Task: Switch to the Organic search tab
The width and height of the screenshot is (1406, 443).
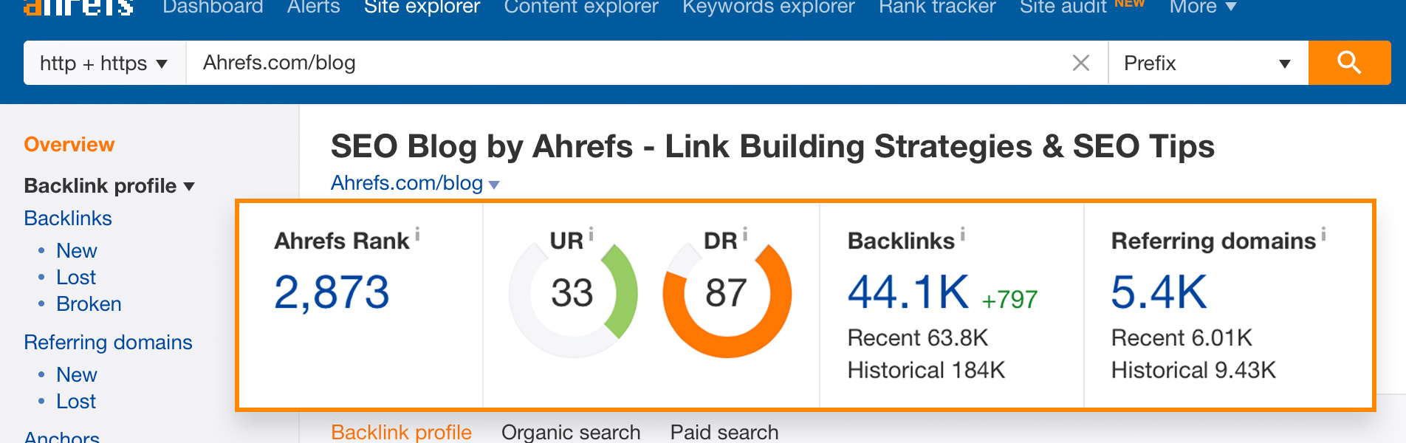Action: pos(571,432)
